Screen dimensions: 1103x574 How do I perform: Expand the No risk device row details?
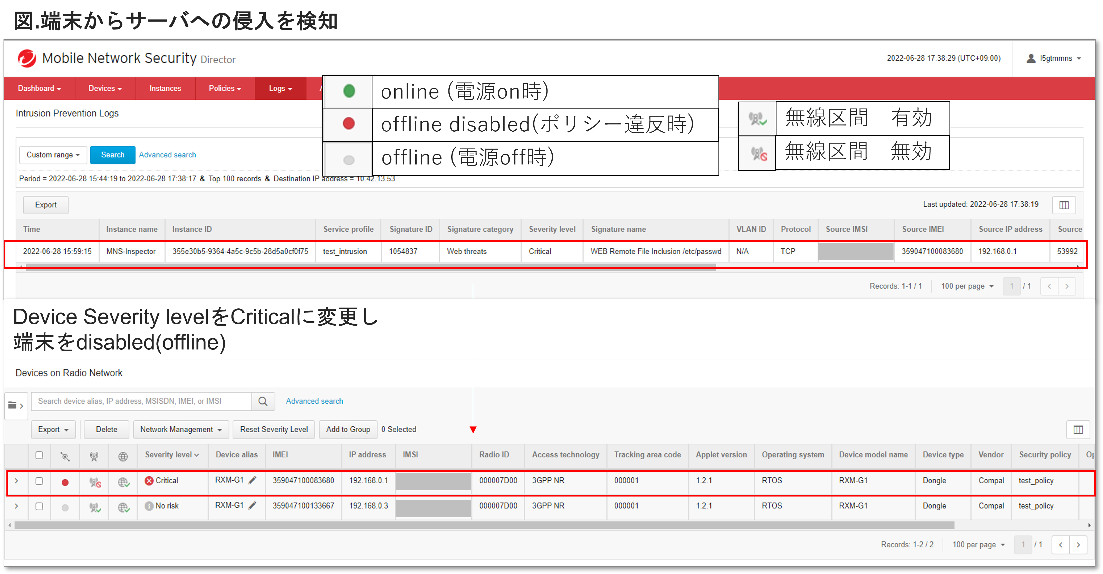(16, 506)
